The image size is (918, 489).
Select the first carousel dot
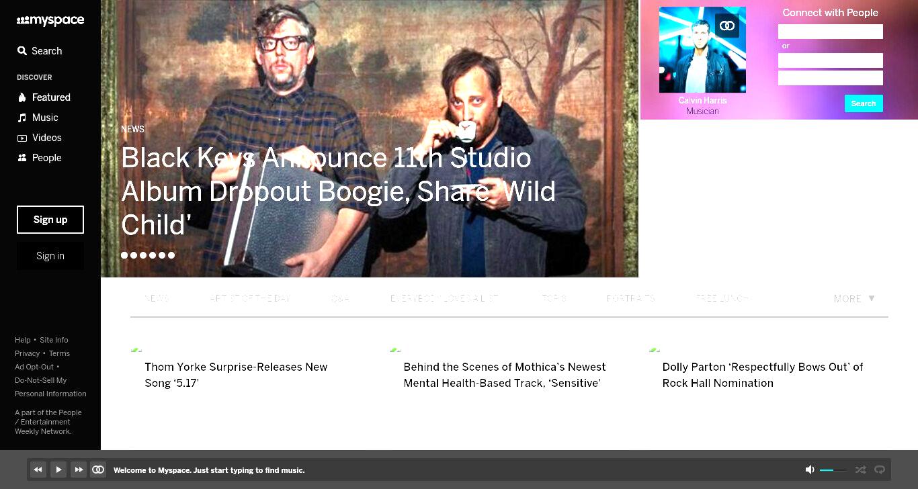124,255
